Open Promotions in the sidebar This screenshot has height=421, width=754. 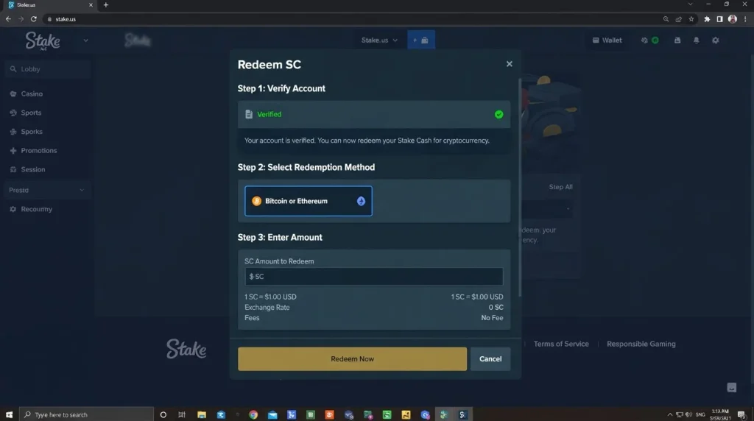(x=38, y=150)
